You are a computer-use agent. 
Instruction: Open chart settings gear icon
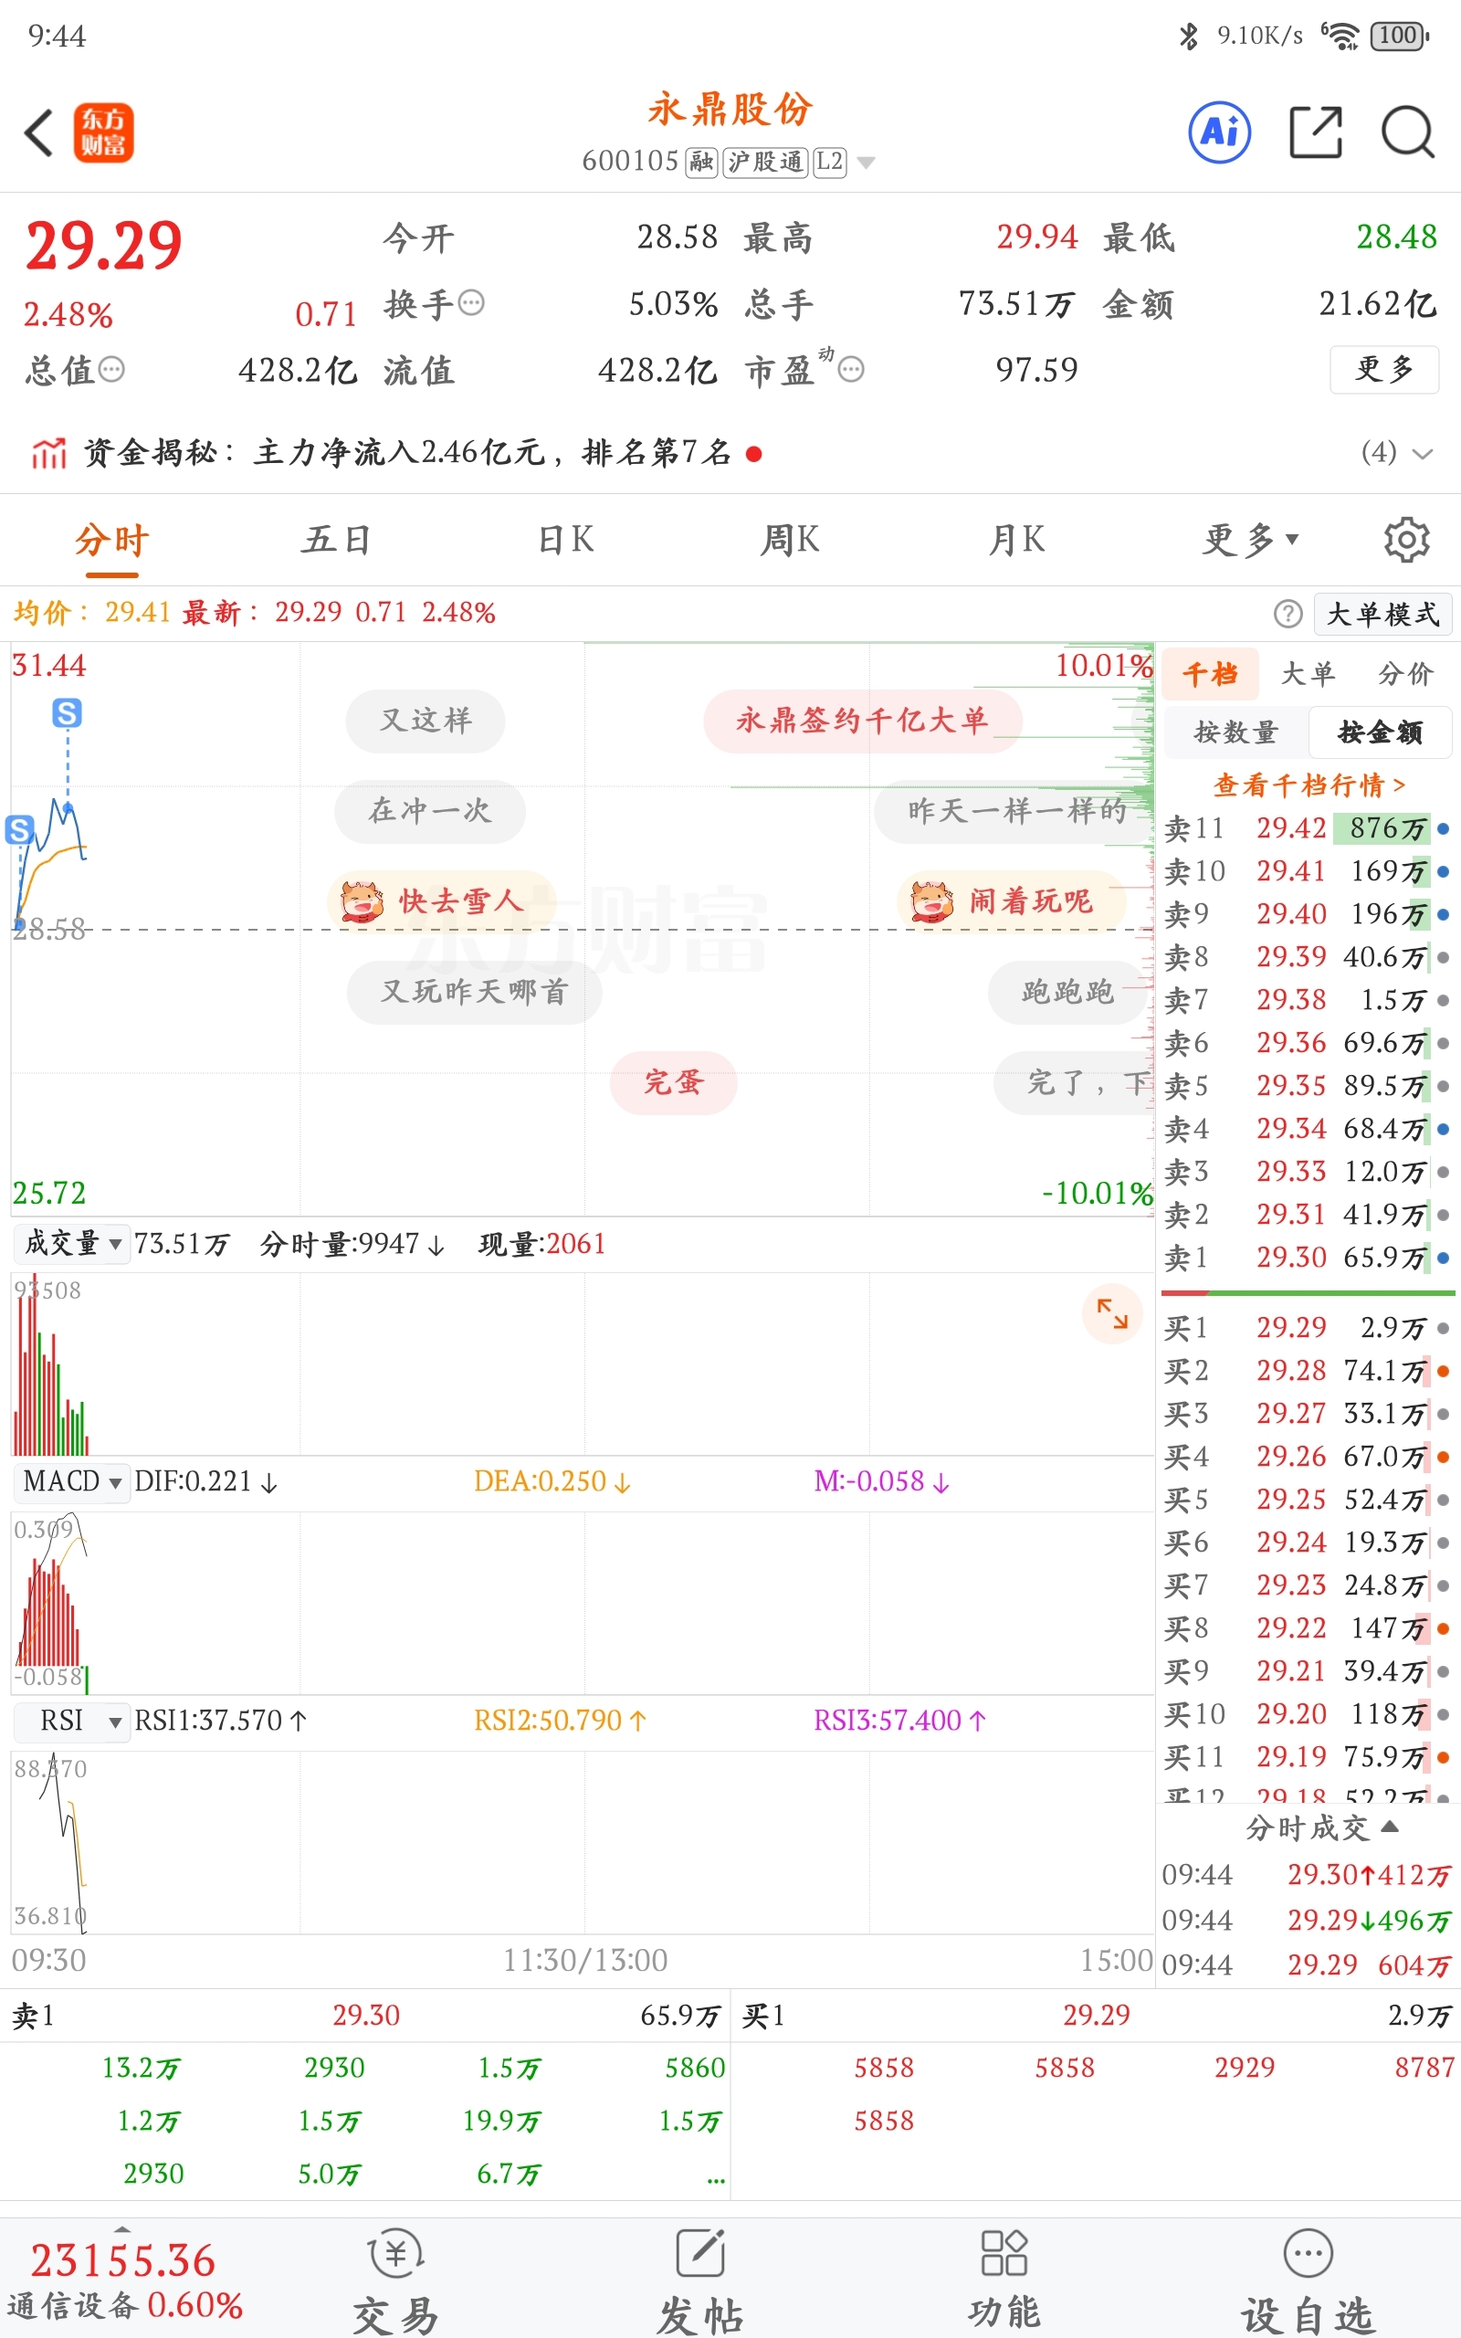(x=1407, y=539)
